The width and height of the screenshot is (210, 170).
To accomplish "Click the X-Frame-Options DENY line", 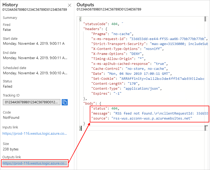I will 117,54.
